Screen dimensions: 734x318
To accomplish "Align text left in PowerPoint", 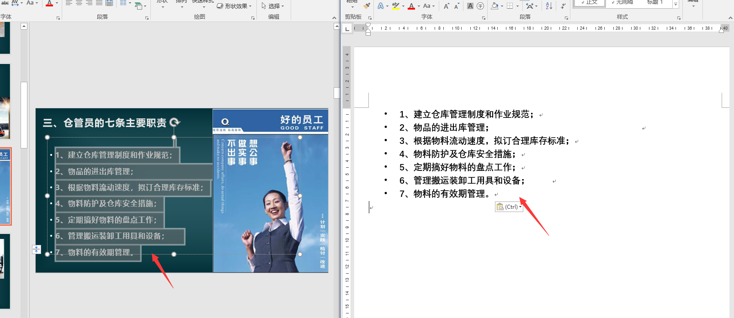I will [69, 3].
